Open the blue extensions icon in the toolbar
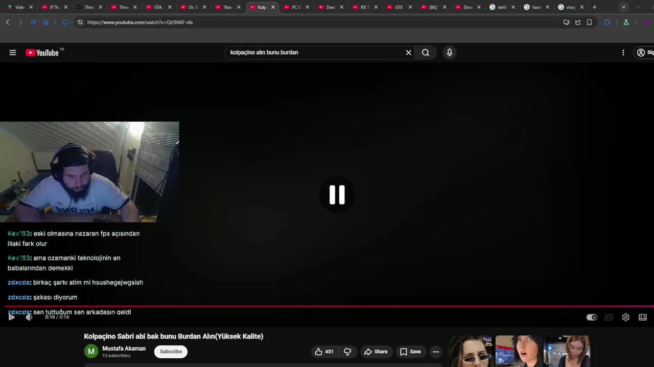654x367 pixels. (607, 22)
